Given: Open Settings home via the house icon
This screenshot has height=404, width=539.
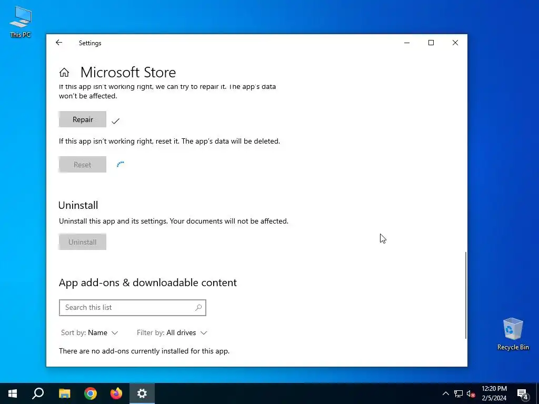Looking at the screenshot, I should point(64,73).
